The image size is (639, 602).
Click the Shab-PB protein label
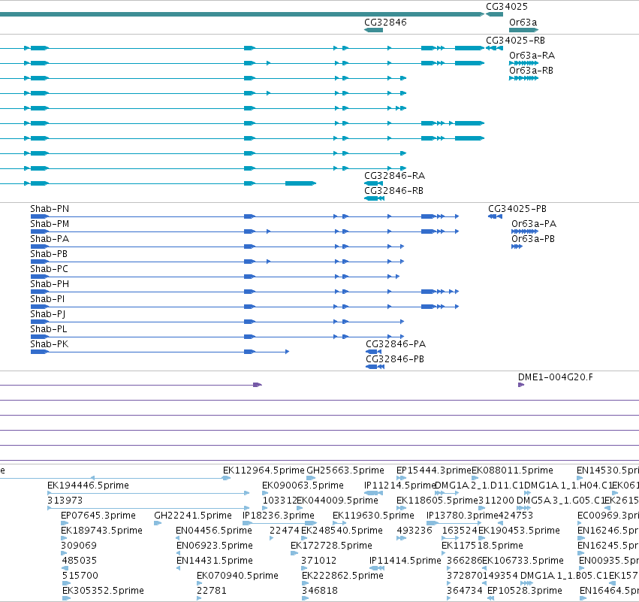coord(49,254)
